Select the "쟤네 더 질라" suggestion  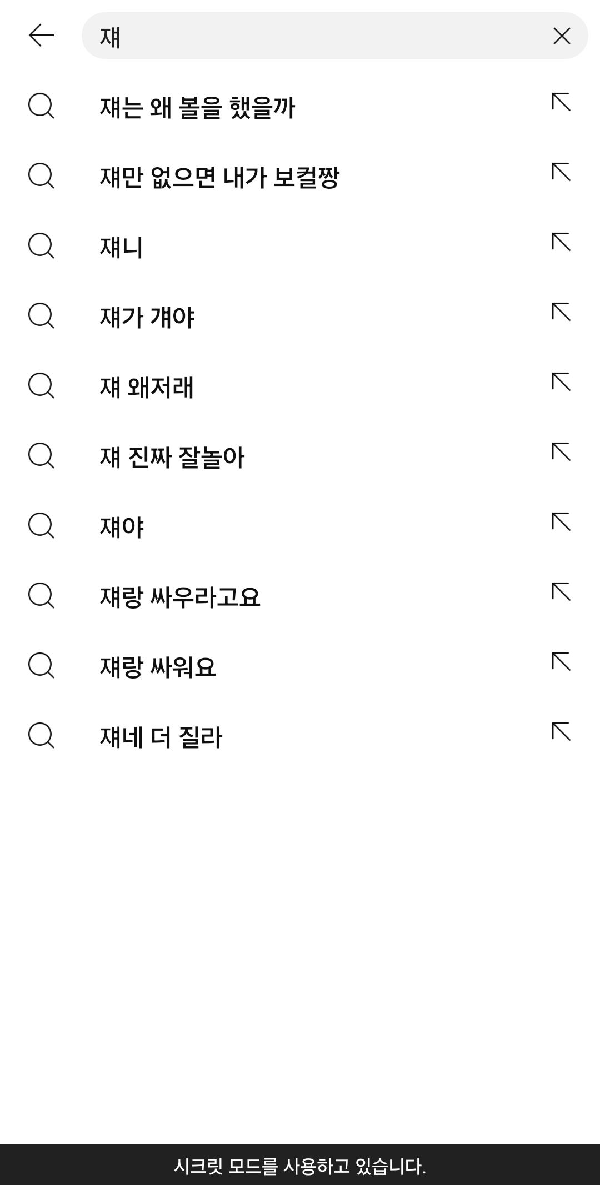click(x=161, y=737)
